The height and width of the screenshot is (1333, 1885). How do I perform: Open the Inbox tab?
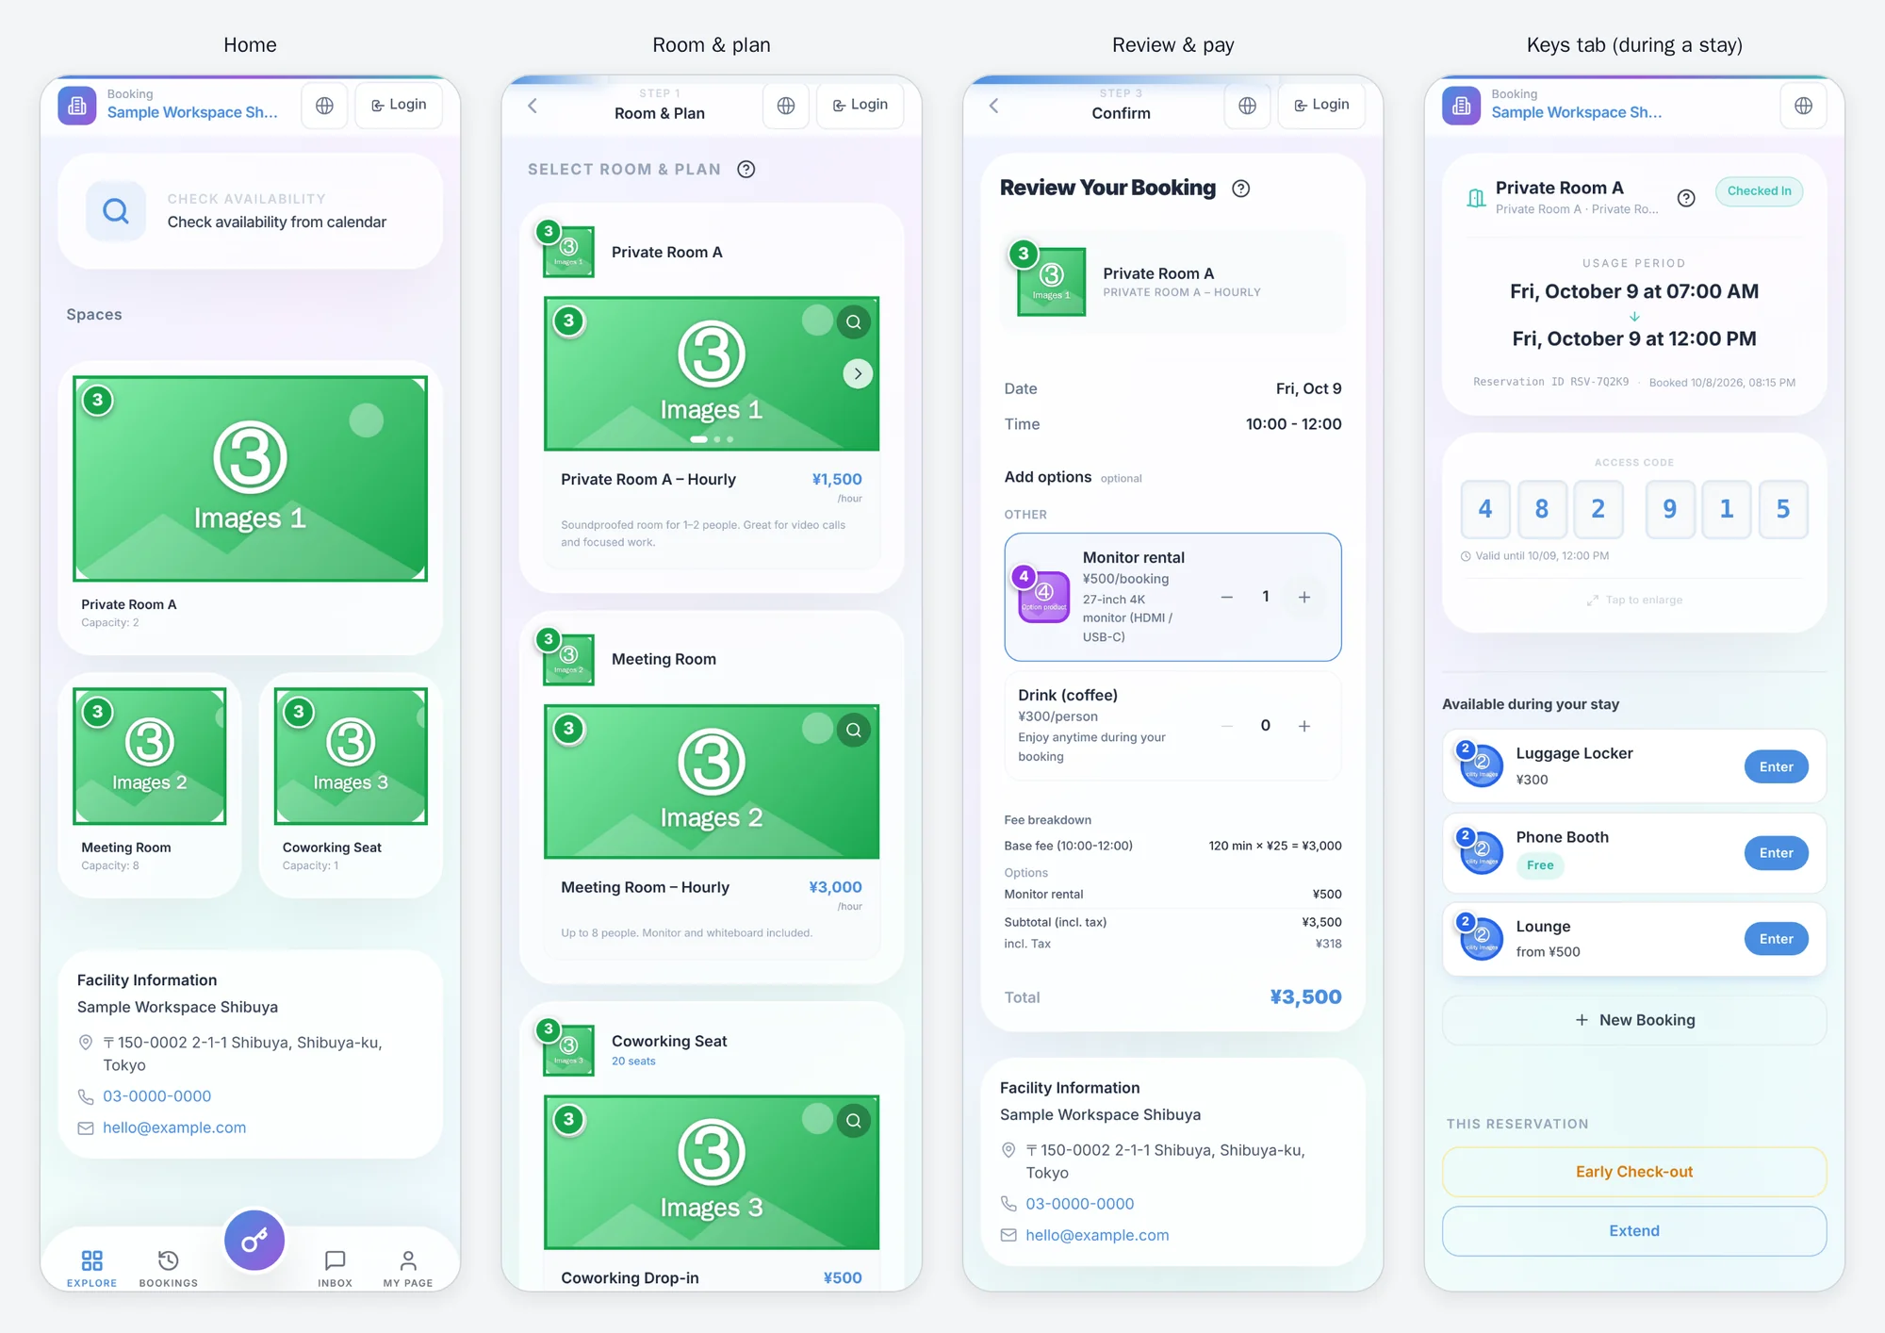[x=335, y=1268]
